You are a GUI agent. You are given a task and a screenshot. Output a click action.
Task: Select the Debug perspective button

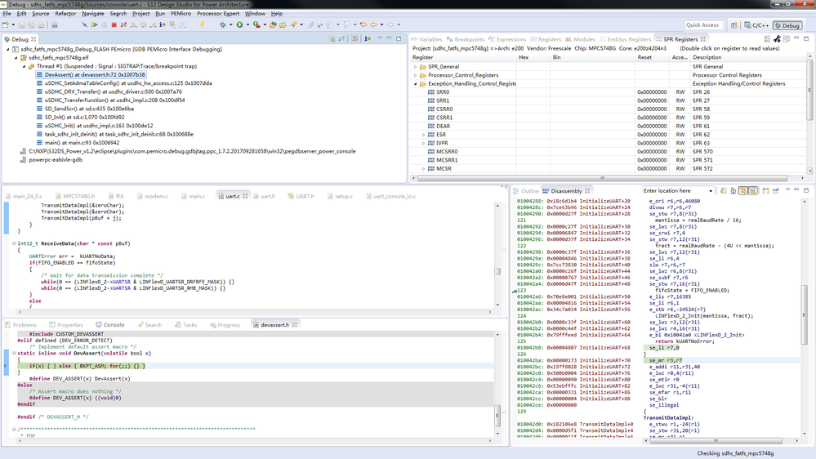click(x=787, y=25)
